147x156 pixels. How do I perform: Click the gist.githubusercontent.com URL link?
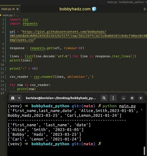65,32
